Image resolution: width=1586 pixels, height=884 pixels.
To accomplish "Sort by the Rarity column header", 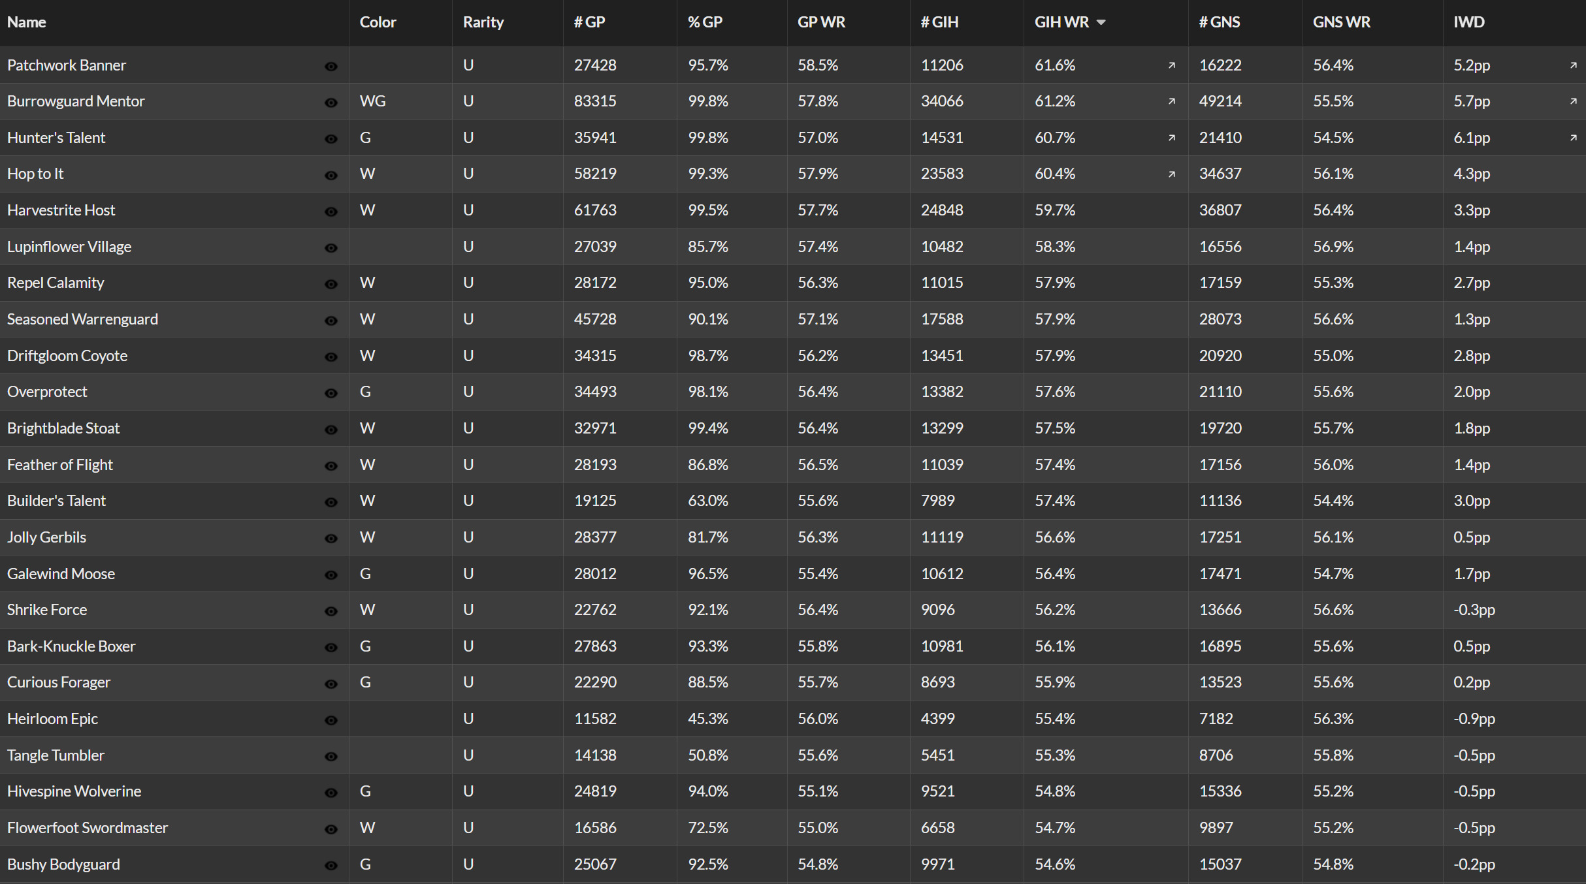I will pyautogui.click(x=483, y=22).
